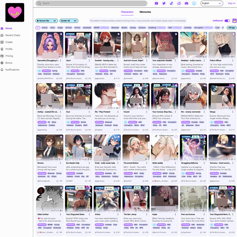Image resolution: width=237 pixels, height=237 pixels.
Task: Star the Brenna card
Action: (61, 137)
